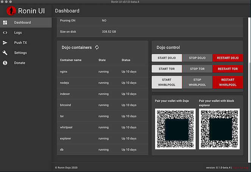The image size is (251, 172).
Task: Click the Status column header
Action: click(126, 60)
